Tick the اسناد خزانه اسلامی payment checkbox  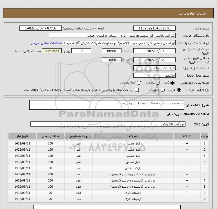[137, 90]
